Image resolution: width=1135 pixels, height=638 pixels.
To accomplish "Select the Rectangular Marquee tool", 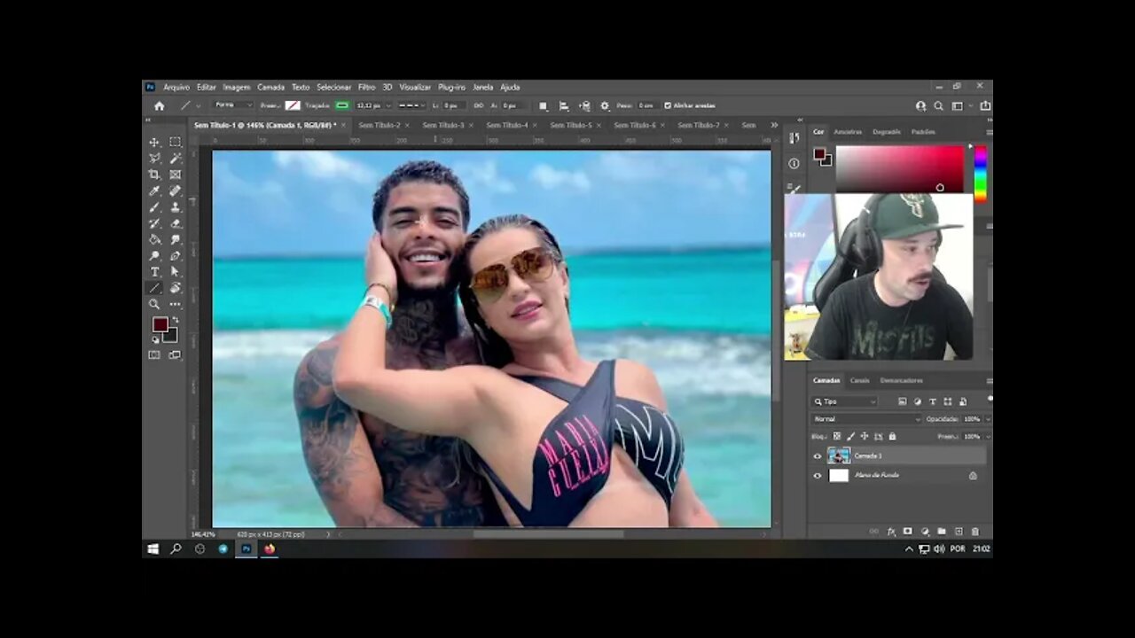I will point(176,142).
